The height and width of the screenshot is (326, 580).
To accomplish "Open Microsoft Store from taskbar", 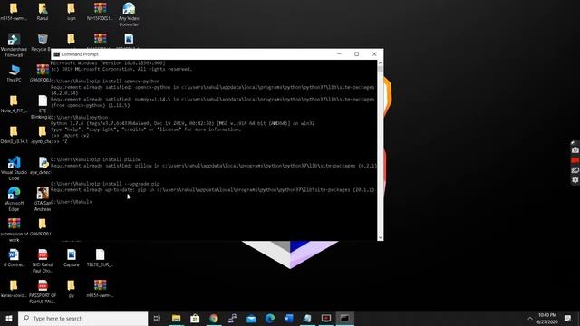I will coord(195,318).
